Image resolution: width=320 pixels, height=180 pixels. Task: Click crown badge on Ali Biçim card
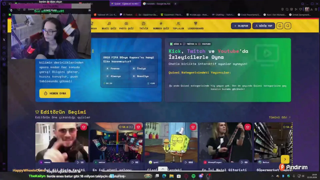coord(83,127)
